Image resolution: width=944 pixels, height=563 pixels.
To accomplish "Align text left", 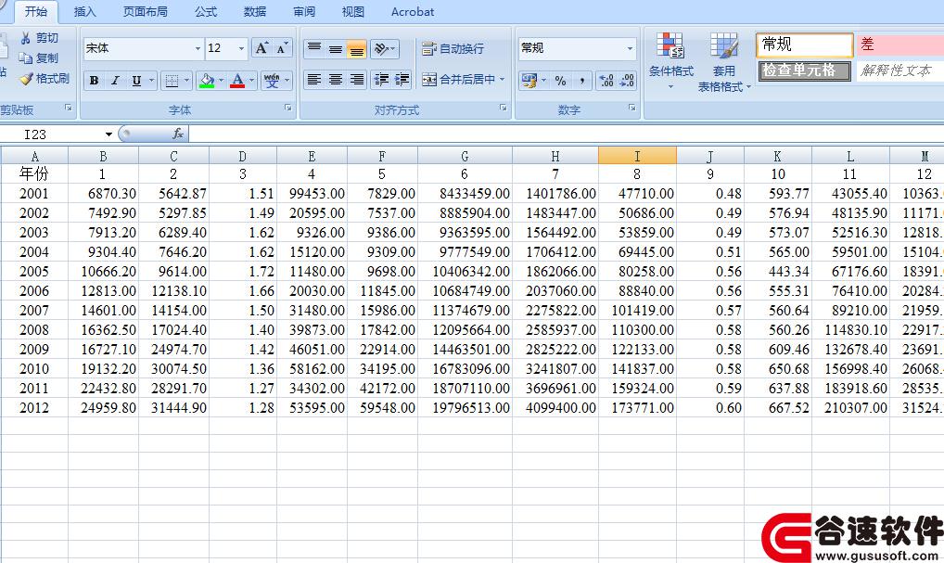I will (314, 80).
